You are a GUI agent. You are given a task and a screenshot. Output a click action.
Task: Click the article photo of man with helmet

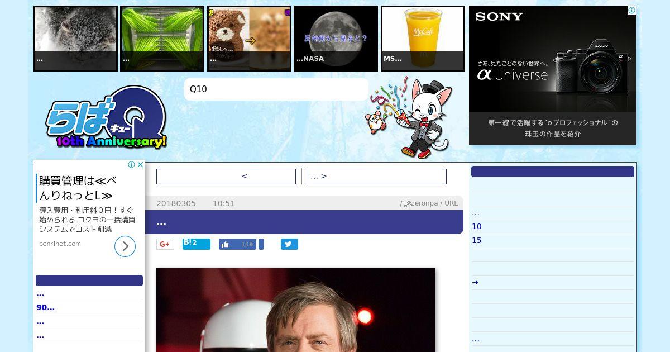tap(296, 310)
